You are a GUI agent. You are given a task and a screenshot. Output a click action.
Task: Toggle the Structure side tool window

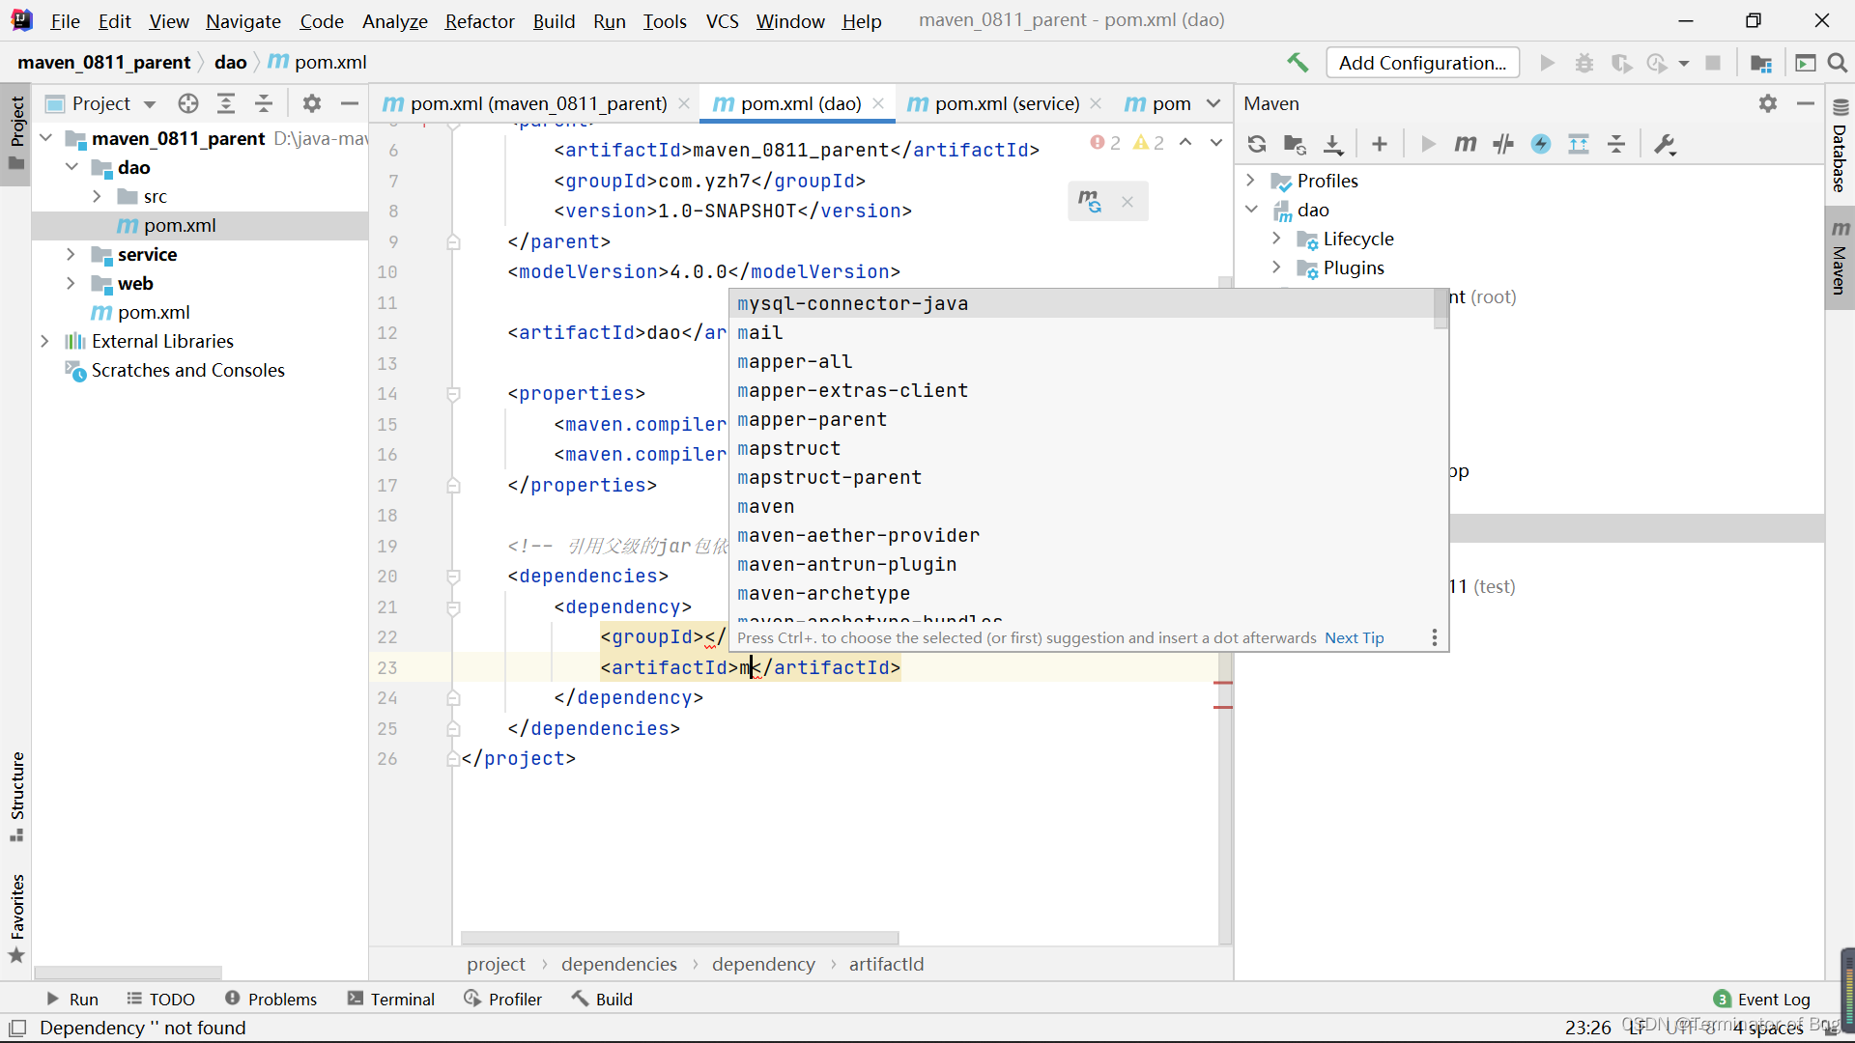click(x=16, y=796)
